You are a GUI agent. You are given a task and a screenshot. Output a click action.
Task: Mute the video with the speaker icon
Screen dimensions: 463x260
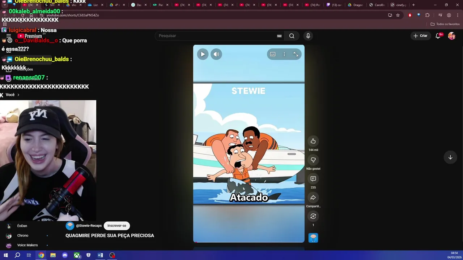click(x=216, y=54)
